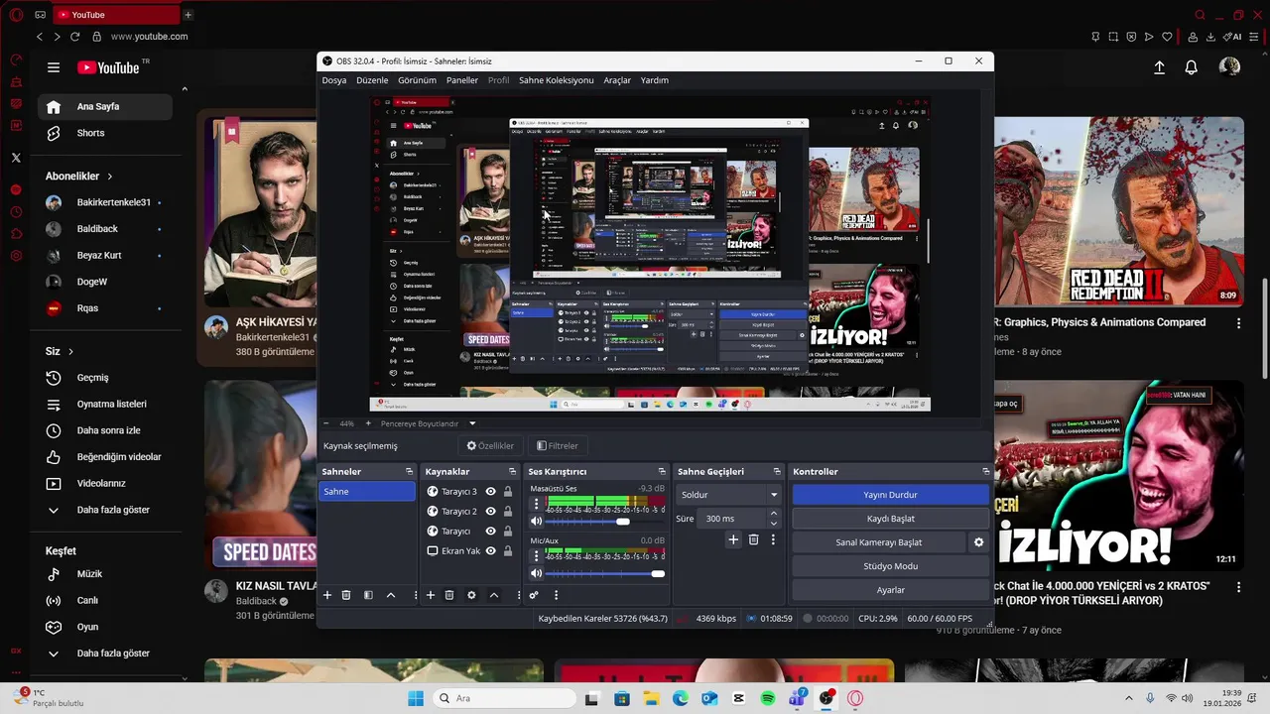The width and height of the screenshot is (1270, 714).
Task: Mute Masaüstü Ses speaker icon
Action: (537, 522)
